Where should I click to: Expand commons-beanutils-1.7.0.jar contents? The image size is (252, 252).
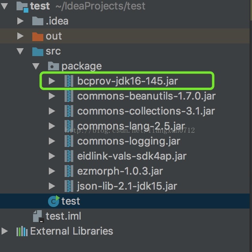tap(52, 96)
